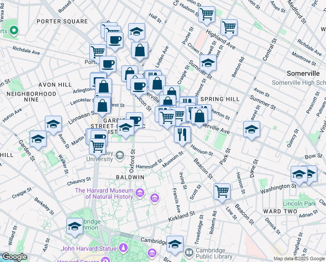Select the John Harvard Statue landmark icon
326x262 pixels.
click(x=124, y=248)
